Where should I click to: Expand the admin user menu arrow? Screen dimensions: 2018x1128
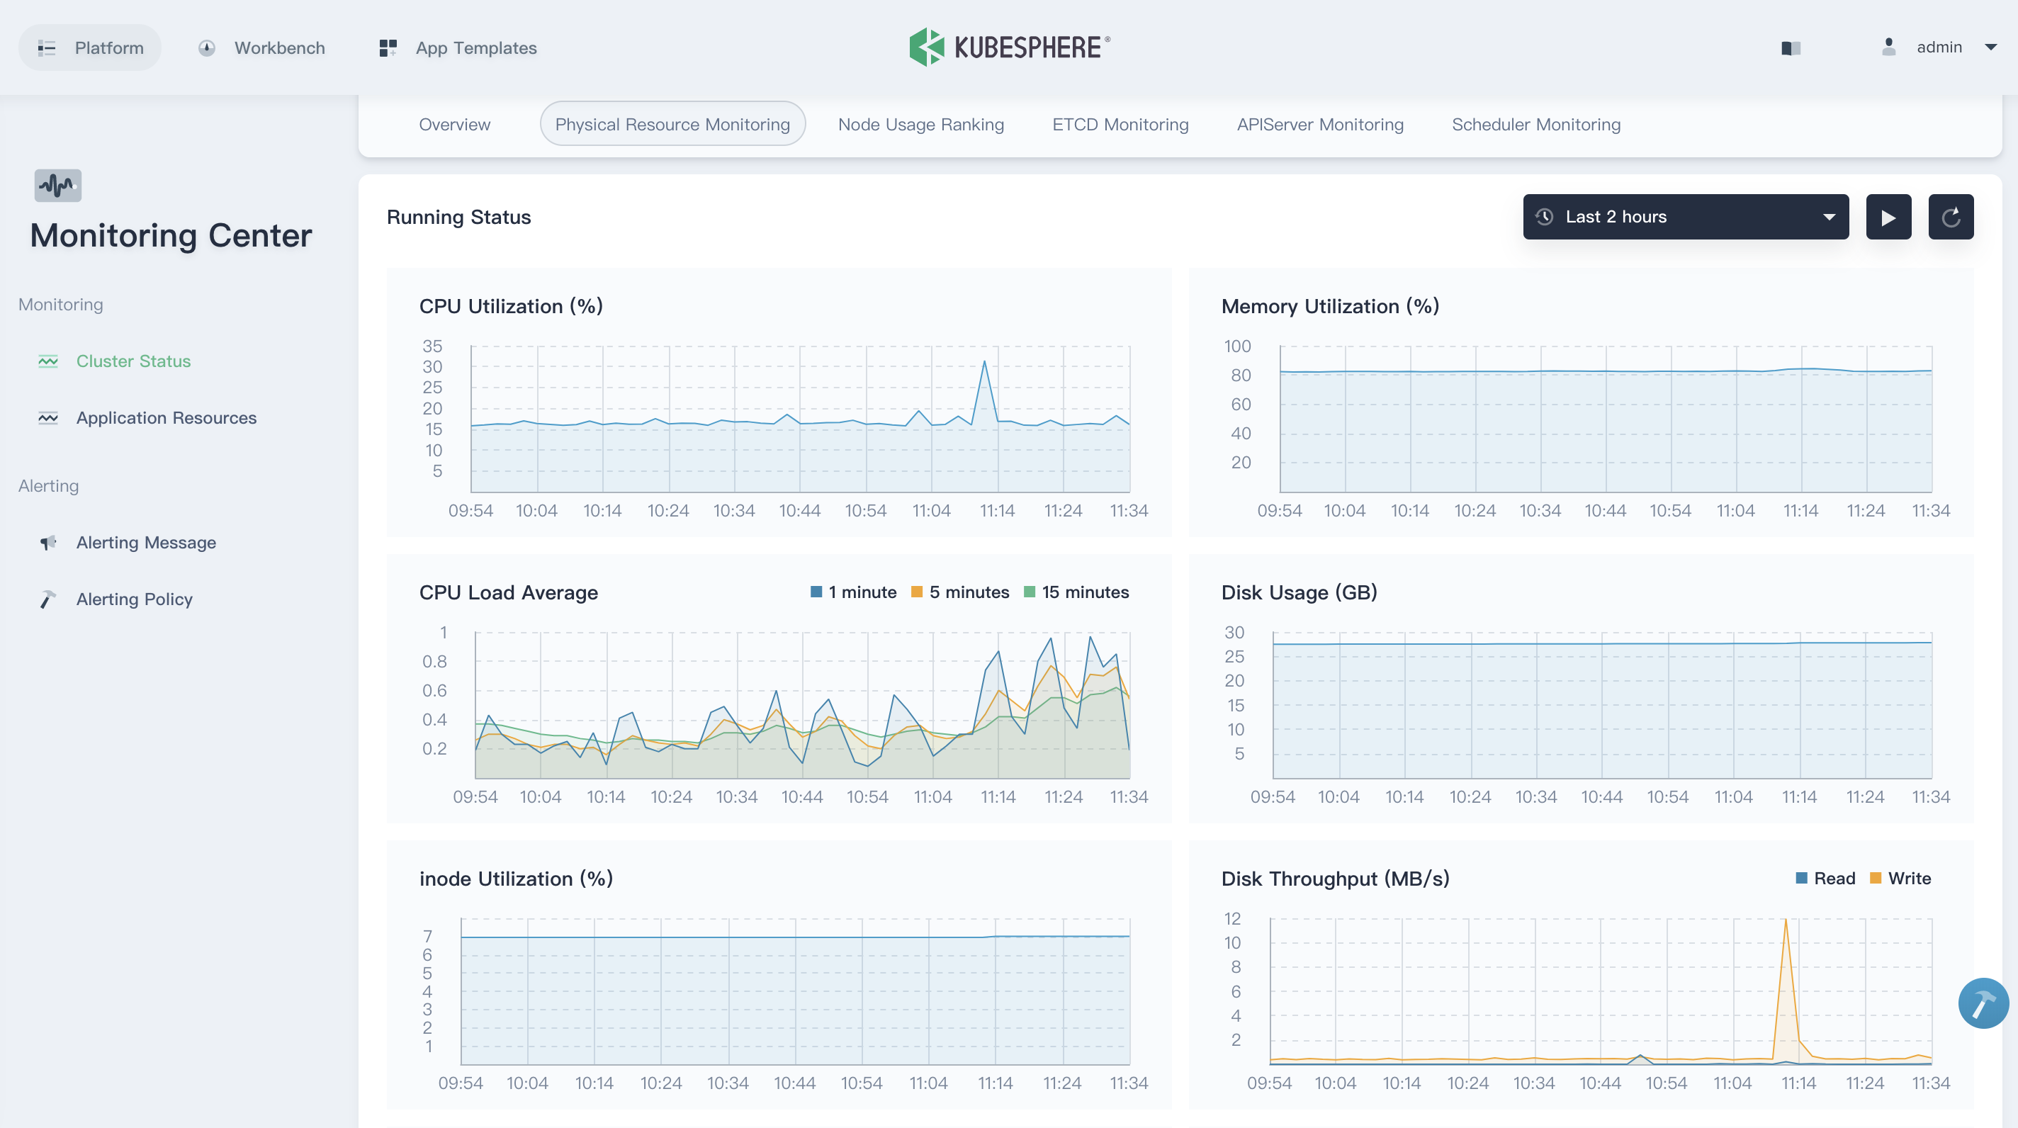tap(1990, 47)
